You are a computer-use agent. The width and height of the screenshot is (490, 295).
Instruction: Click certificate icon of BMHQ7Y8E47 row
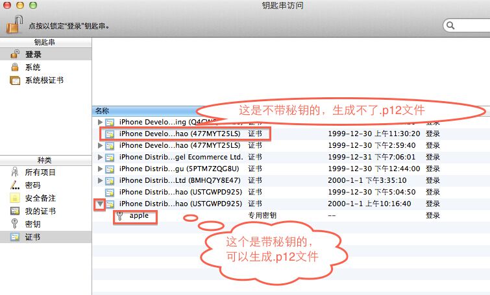[110, 180]
